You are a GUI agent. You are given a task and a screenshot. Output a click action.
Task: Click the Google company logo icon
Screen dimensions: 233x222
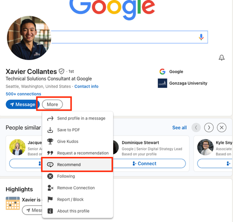[x=162, y=72]
